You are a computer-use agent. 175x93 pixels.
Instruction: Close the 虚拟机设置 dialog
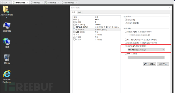pos(169,8)
